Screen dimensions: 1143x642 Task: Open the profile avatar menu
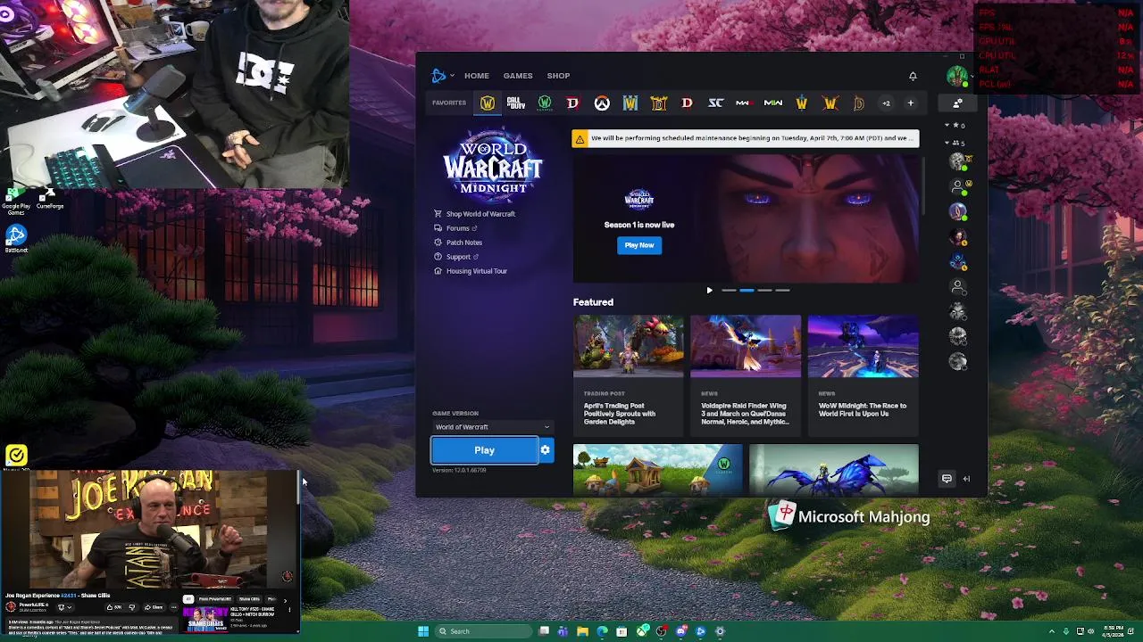[x=956, y=76]
